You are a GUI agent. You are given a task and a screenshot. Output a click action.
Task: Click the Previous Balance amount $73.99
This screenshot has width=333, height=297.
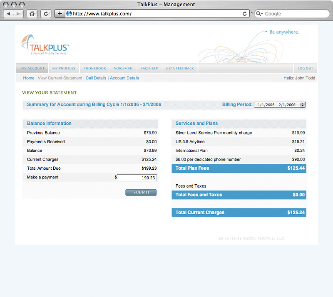(150, 133)
